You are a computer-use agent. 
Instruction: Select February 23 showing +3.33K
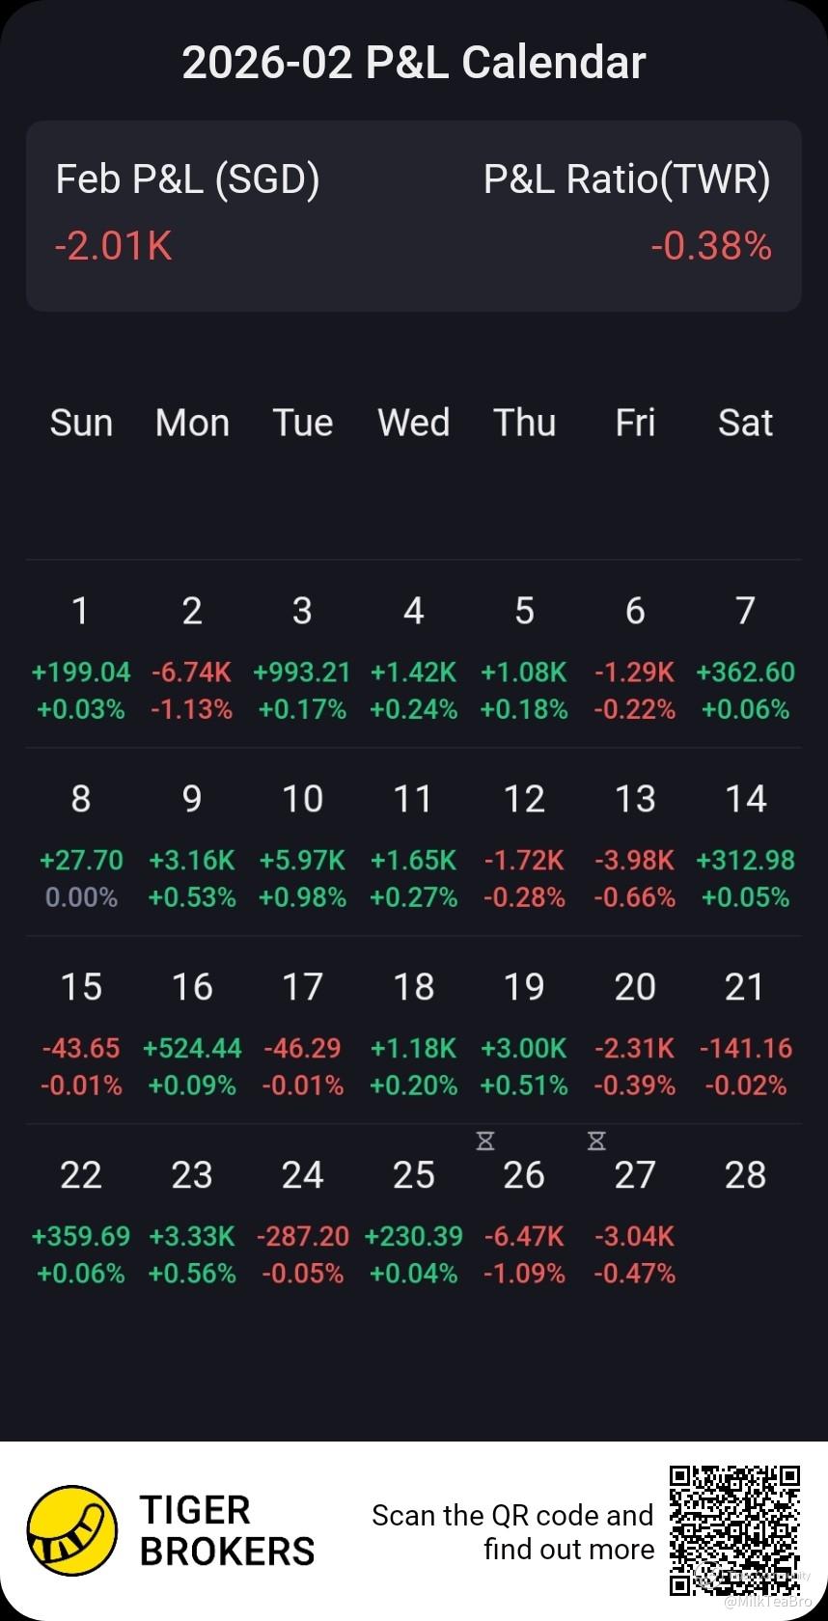[x=191, y=1221]
